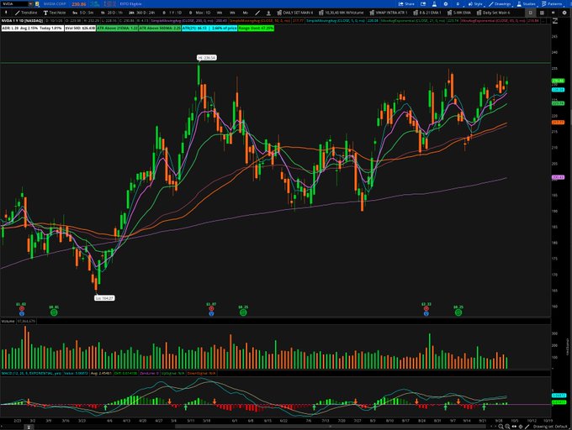This screenshot has height=430, width=572.
Task: Switch to the 360D:24h timeframe
Action: pyautogui.click(x=142, y=13)
